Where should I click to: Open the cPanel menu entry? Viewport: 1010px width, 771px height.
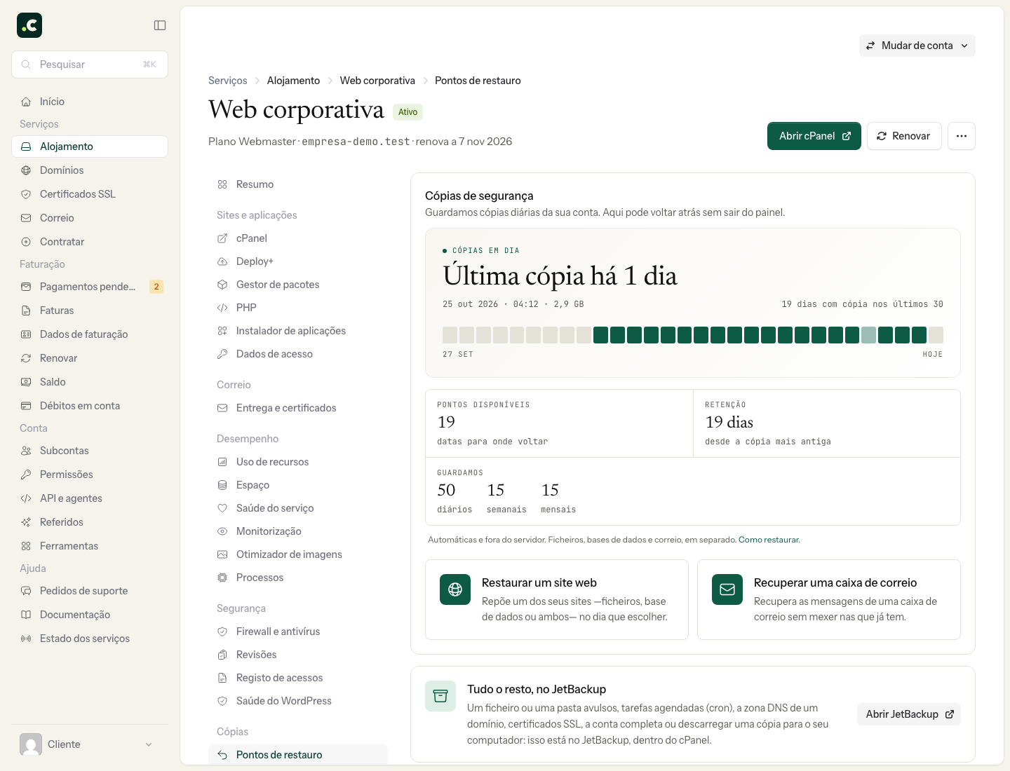(298, 238)
